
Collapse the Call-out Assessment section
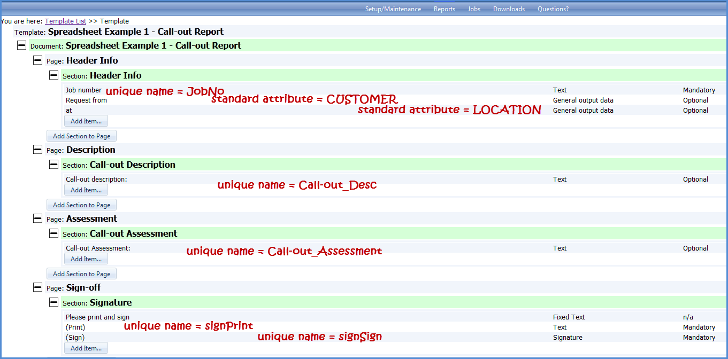(53, 233)
